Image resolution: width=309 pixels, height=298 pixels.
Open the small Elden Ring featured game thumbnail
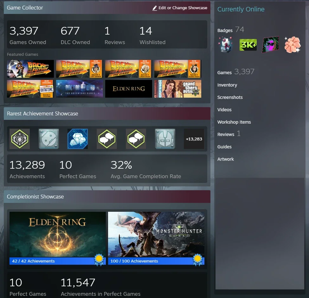(x=128, y=89)
